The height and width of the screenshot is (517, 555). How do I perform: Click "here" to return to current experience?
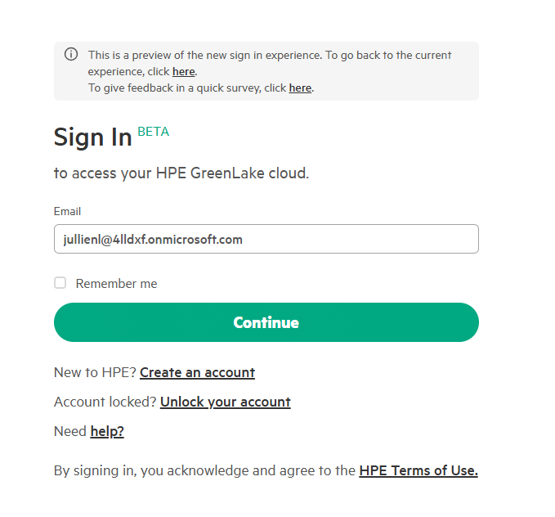pyautogui.click(x=183, y=72)
